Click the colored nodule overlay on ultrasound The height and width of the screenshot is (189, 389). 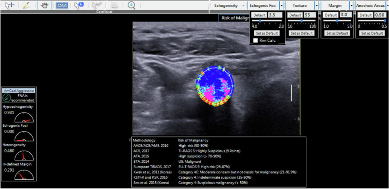[215, 86]
